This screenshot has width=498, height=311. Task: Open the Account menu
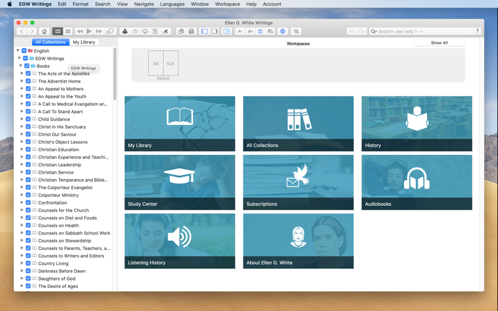click(272, 4)
